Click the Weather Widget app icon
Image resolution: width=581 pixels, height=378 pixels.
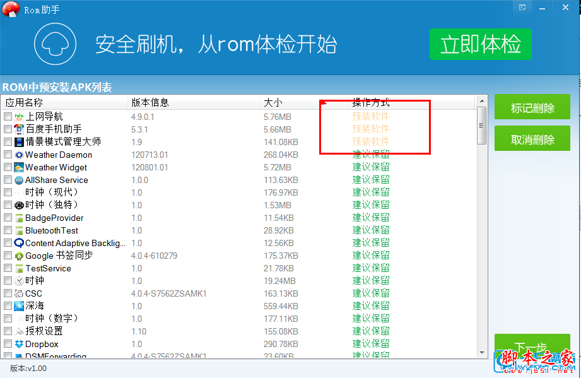pyautogui.click(x=19, y=167)
